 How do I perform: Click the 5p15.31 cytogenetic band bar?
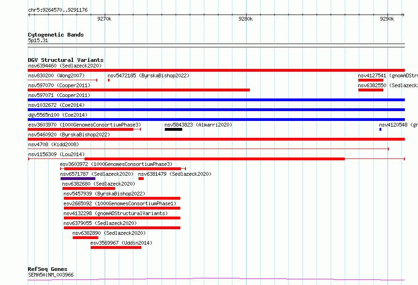[x=216, y=45]
